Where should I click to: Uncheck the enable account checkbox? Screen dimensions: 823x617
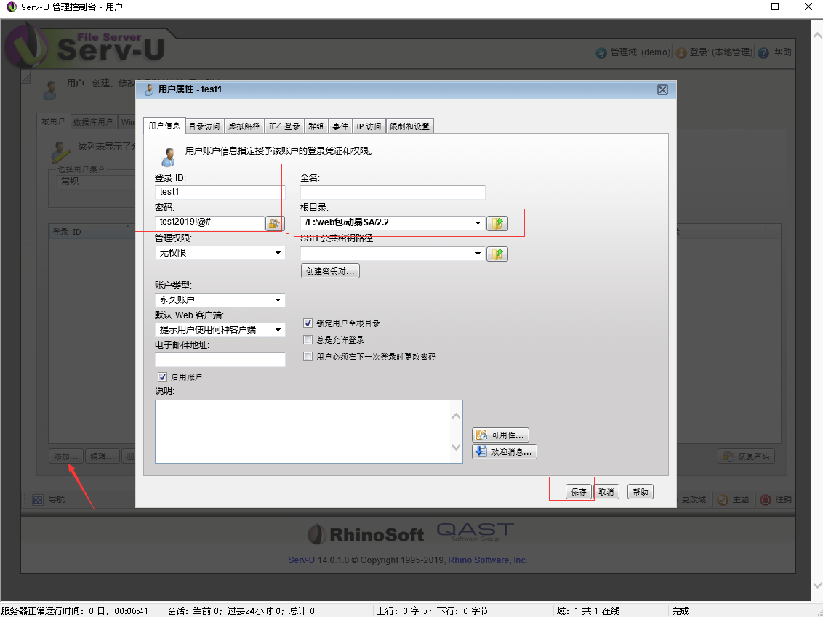[x=162, y=377]
